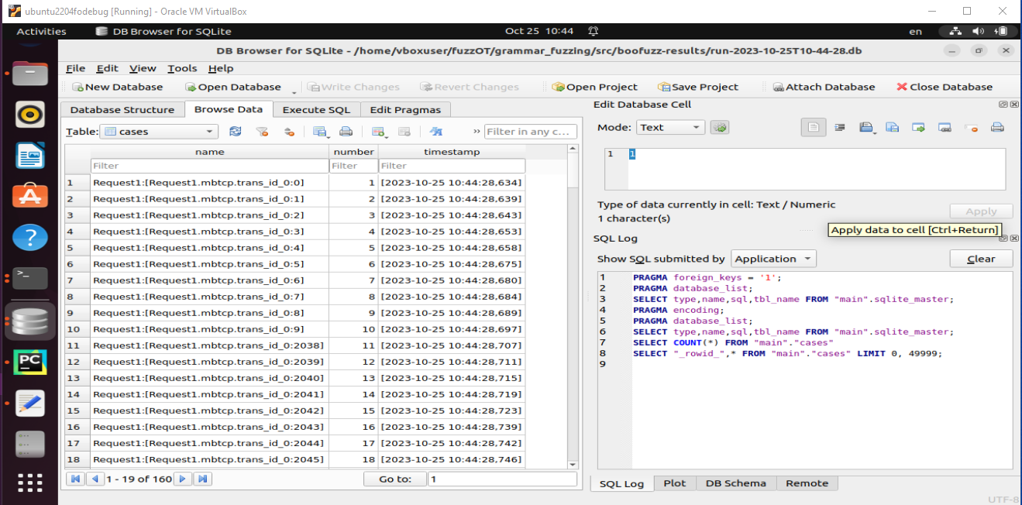Image resolution: width=1022 pixels, height=505 pixels.
Task: Dock the Edit Database Cell panel
Action: pyautogui.click(x=1005, y=103)
